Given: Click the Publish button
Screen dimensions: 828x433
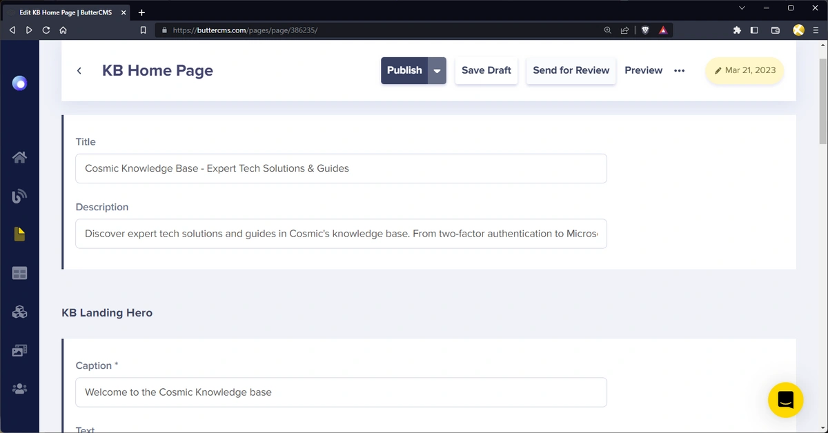Looking at the screenshot, I should tap(404, 70).
